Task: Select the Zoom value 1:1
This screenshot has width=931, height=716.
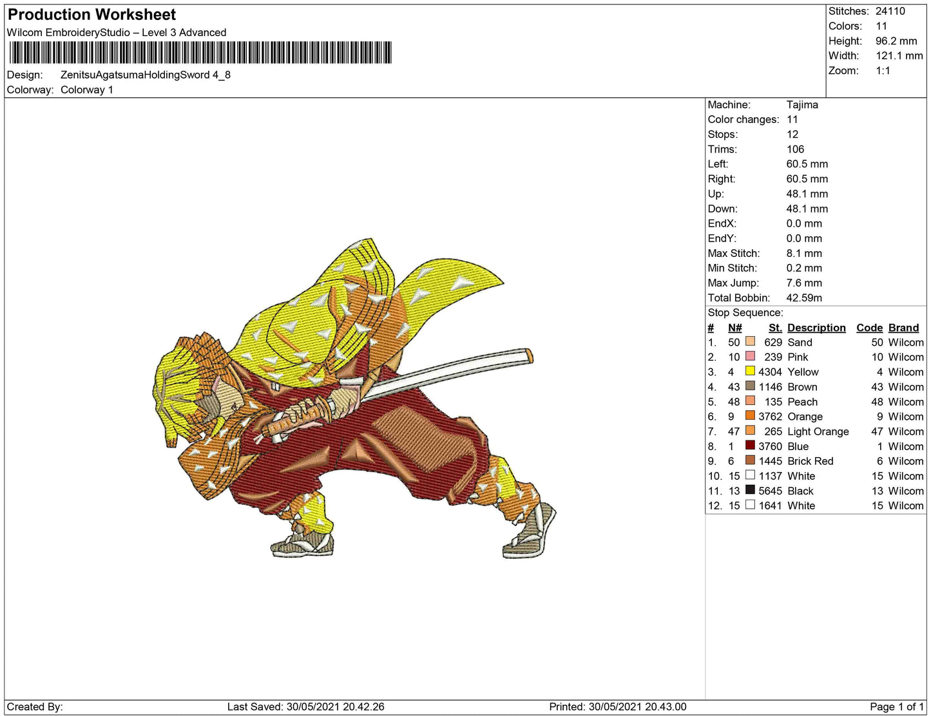Action: [x=883, y=70]
